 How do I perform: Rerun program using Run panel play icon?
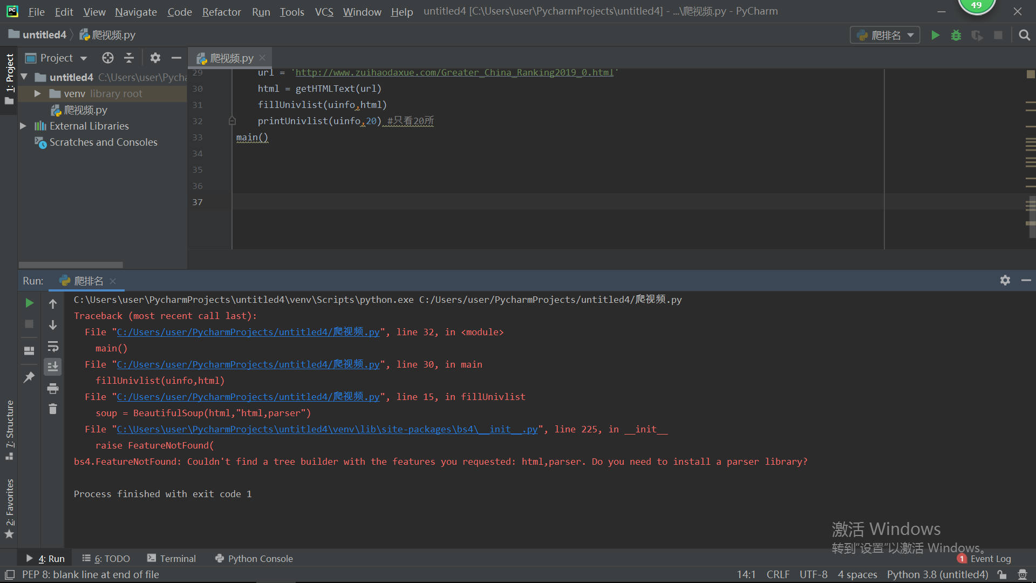point(30,303)
